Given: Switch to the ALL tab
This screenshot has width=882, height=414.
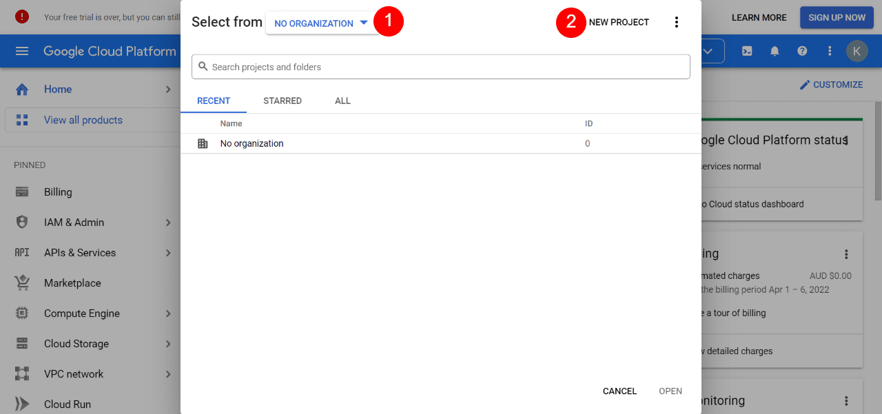Looking at the screenshot, I should pos(342,101).
